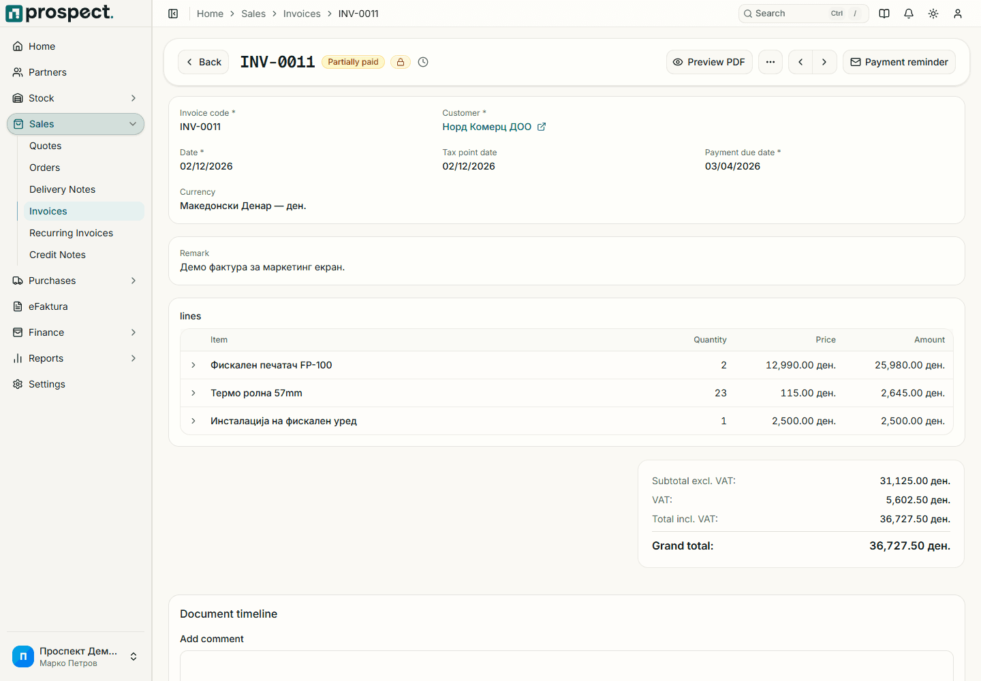Go to the next invoice

[x=824, y=62]
